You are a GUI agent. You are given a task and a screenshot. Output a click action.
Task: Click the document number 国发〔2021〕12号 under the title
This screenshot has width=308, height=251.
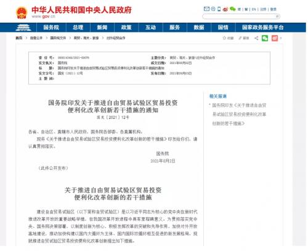click(x=113, y=118)
